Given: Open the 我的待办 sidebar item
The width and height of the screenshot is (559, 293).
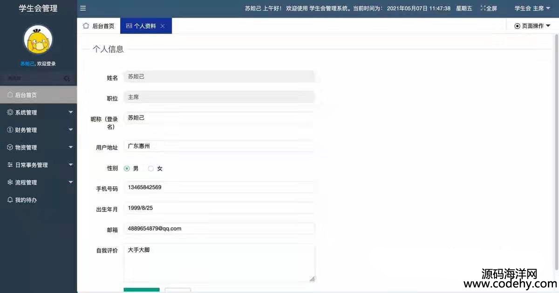Looking at the screenshot, I should 38,200.
